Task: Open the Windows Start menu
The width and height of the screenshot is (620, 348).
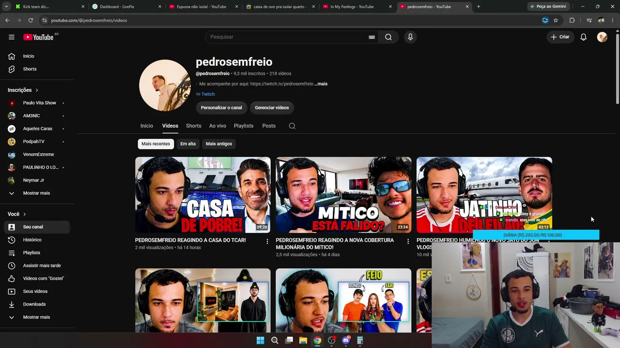Action: (x=260, y=340)
